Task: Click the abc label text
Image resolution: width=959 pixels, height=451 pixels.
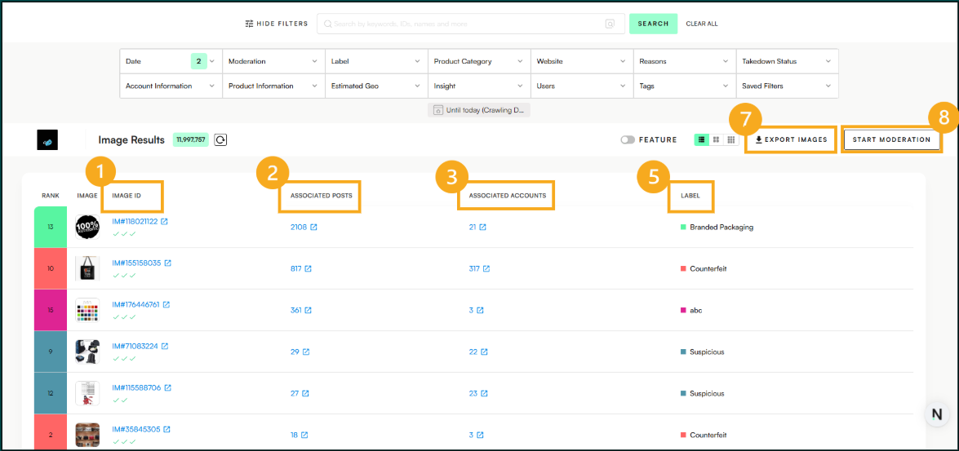Action: coord(696,311)
